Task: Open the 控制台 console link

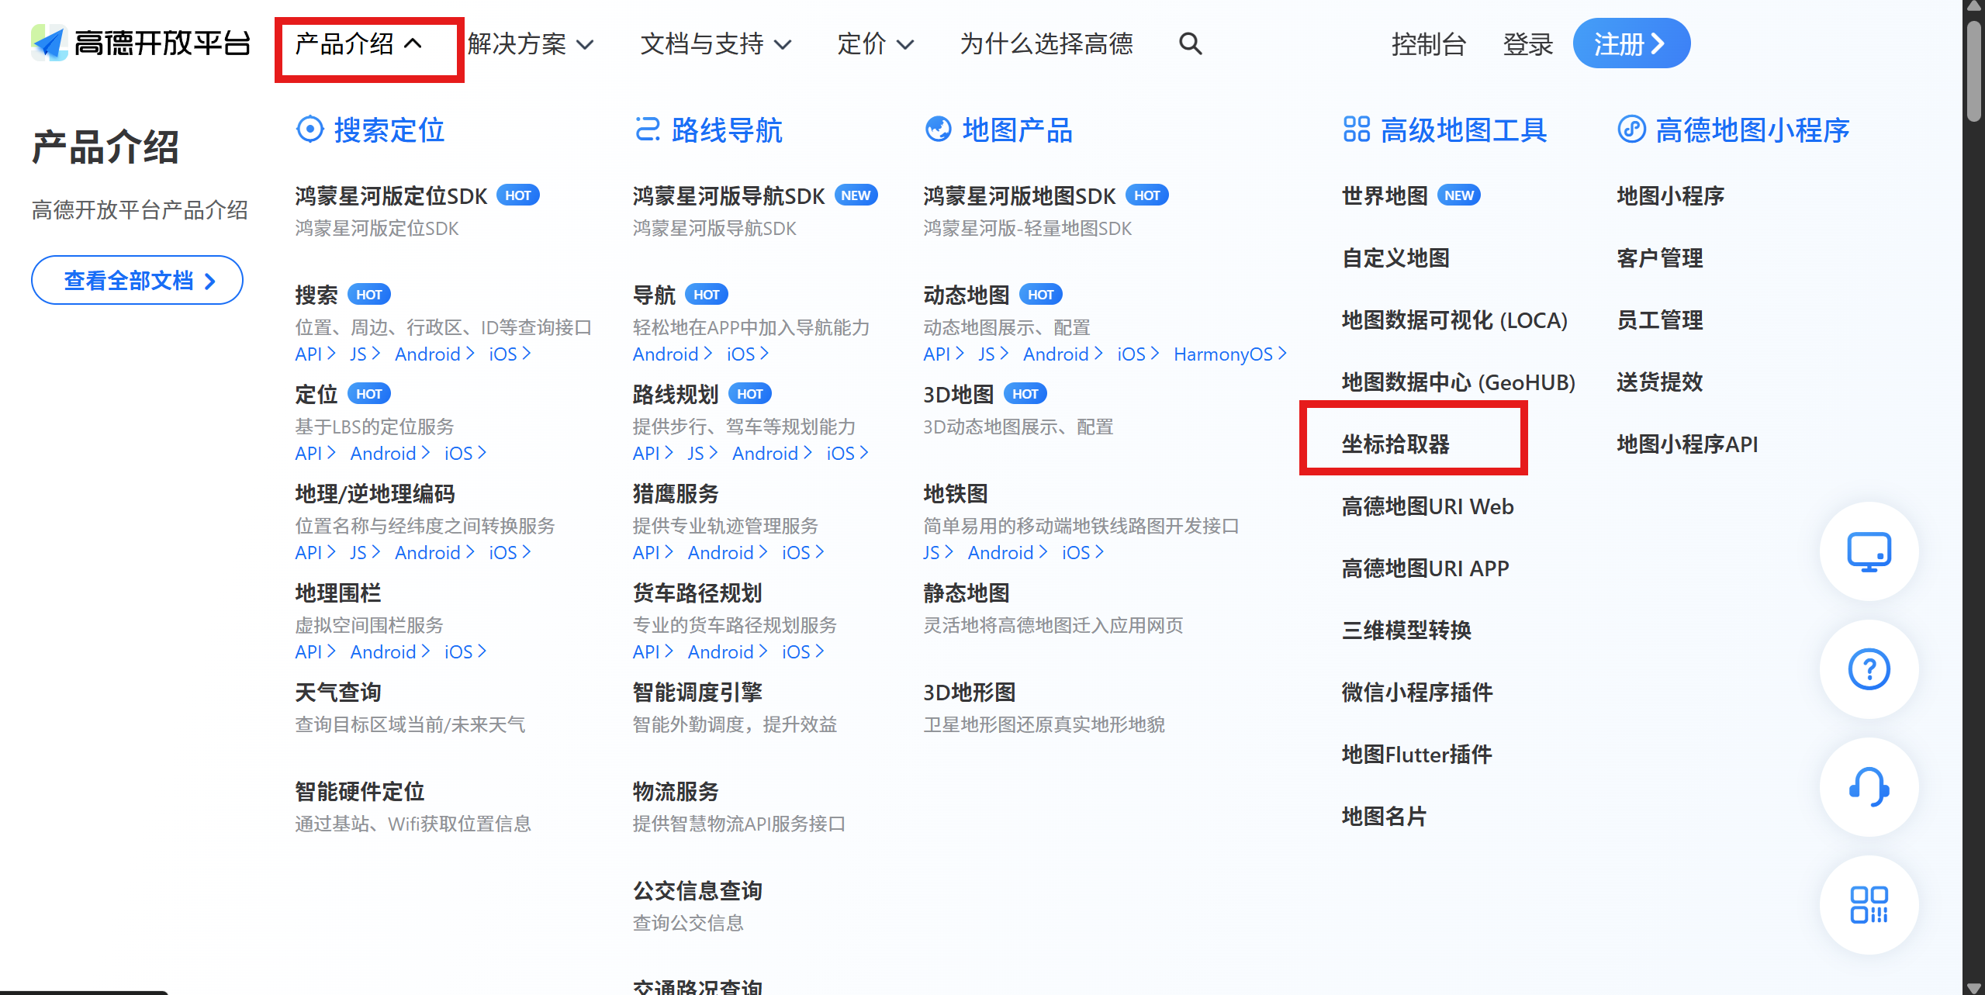Action: point(1429,44)
